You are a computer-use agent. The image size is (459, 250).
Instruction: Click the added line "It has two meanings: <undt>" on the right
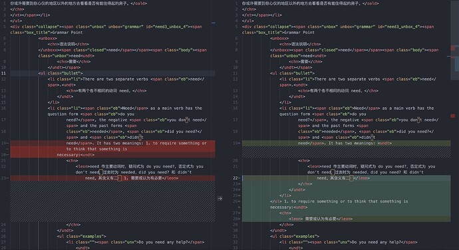click(x=345, y=143)
